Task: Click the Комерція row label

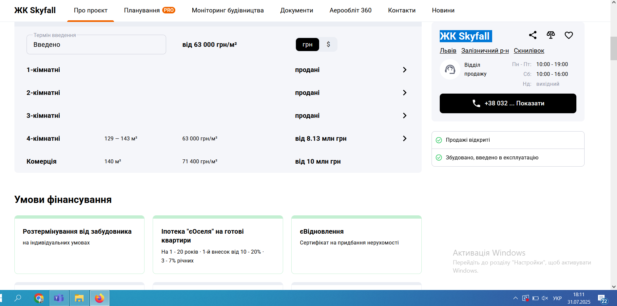Action: 42,161
